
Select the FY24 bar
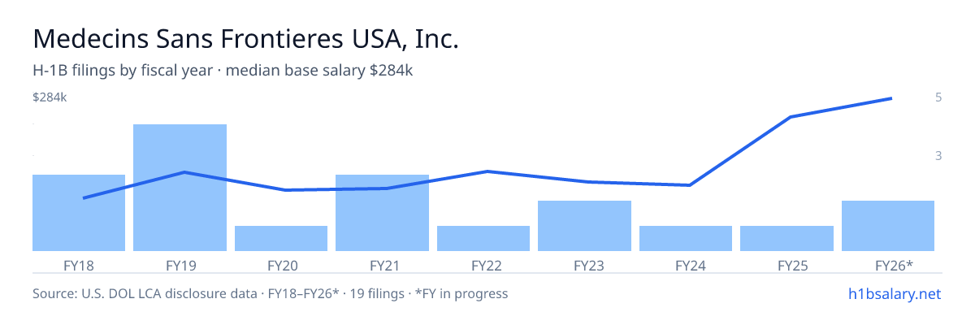(x=686, y=238)
